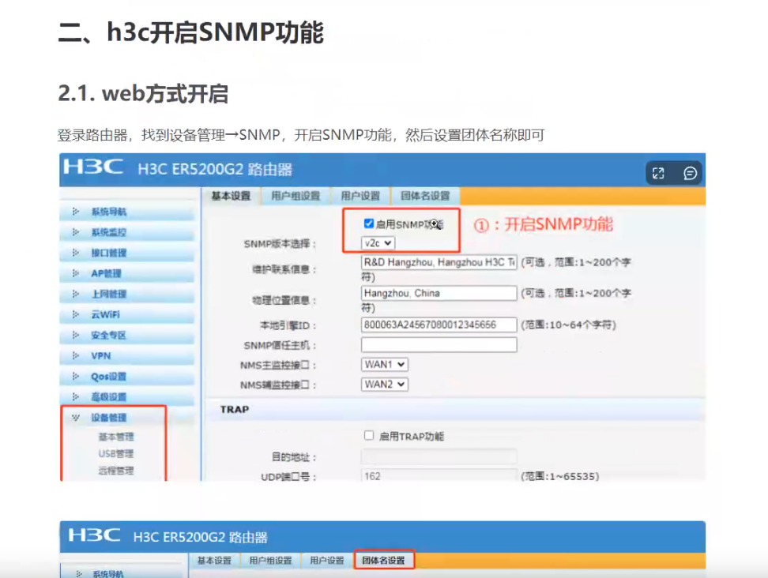Open the NMS辅监控接口 WAN2 dropdown

(385, 385)
